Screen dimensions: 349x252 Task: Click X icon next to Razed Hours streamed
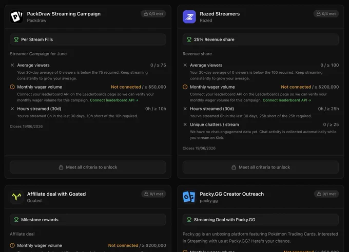pos(185,109)
